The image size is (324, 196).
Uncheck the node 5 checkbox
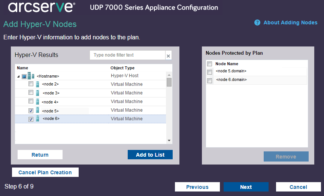coord(31,111)
